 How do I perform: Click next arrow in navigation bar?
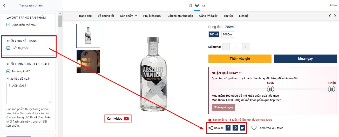[335, 16]
